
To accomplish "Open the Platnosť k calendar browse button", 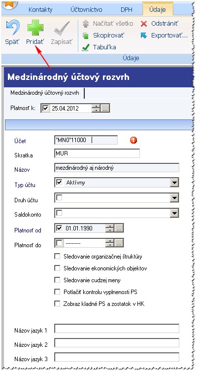I will point(105,109).
